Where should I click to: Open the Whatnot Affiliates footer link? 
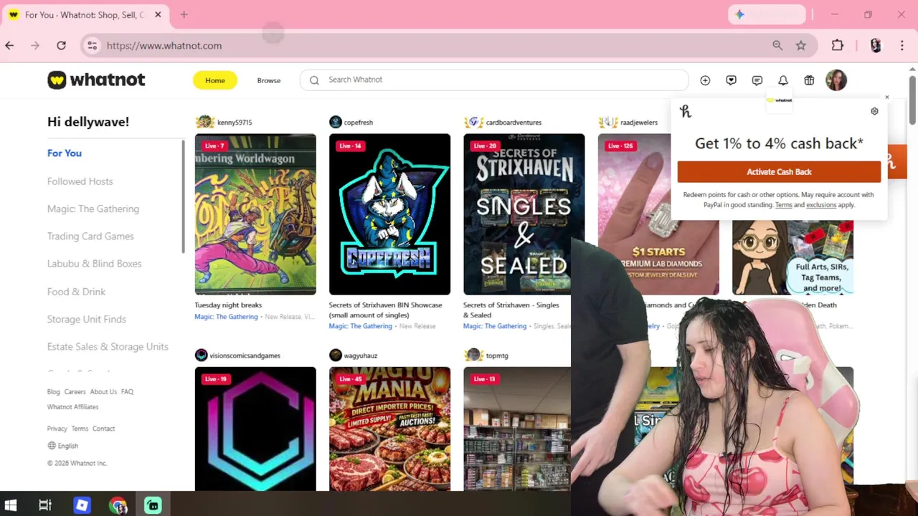click(x=72, y=407)
